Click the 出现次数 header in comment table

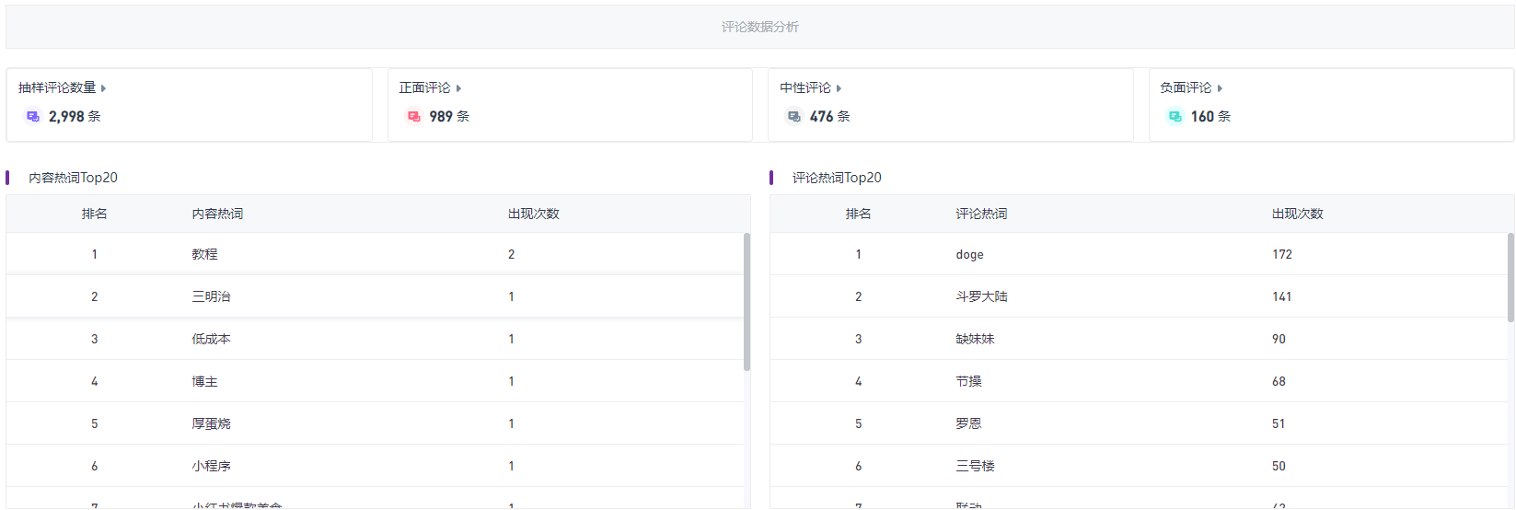click(1297, 214)
